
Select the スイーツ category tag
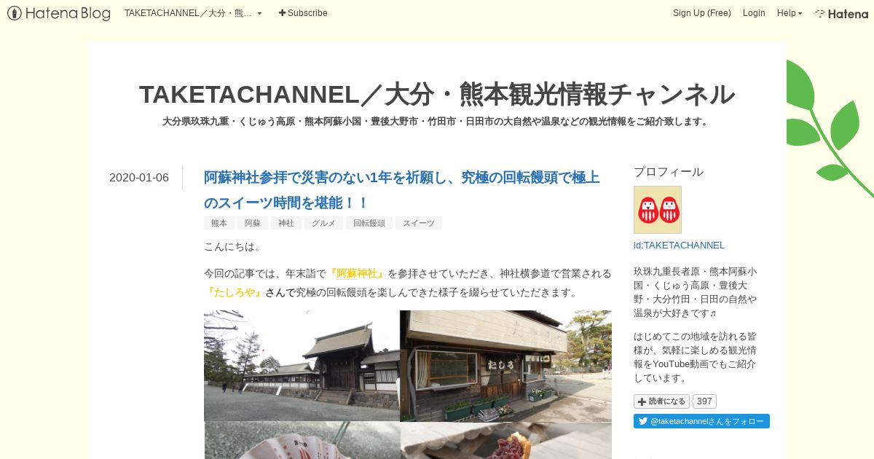click(419, 223)
